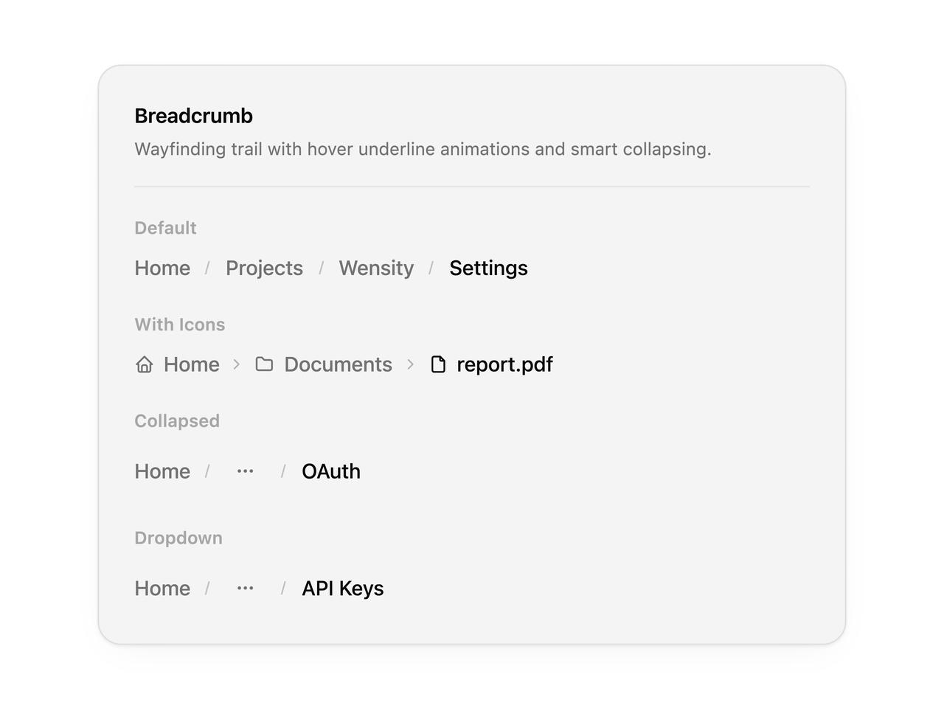Image resolution: width=944 pixels, height=708 pixels.
Task: Open Projects in the Default breadcrumb
Action: point(264,268)
